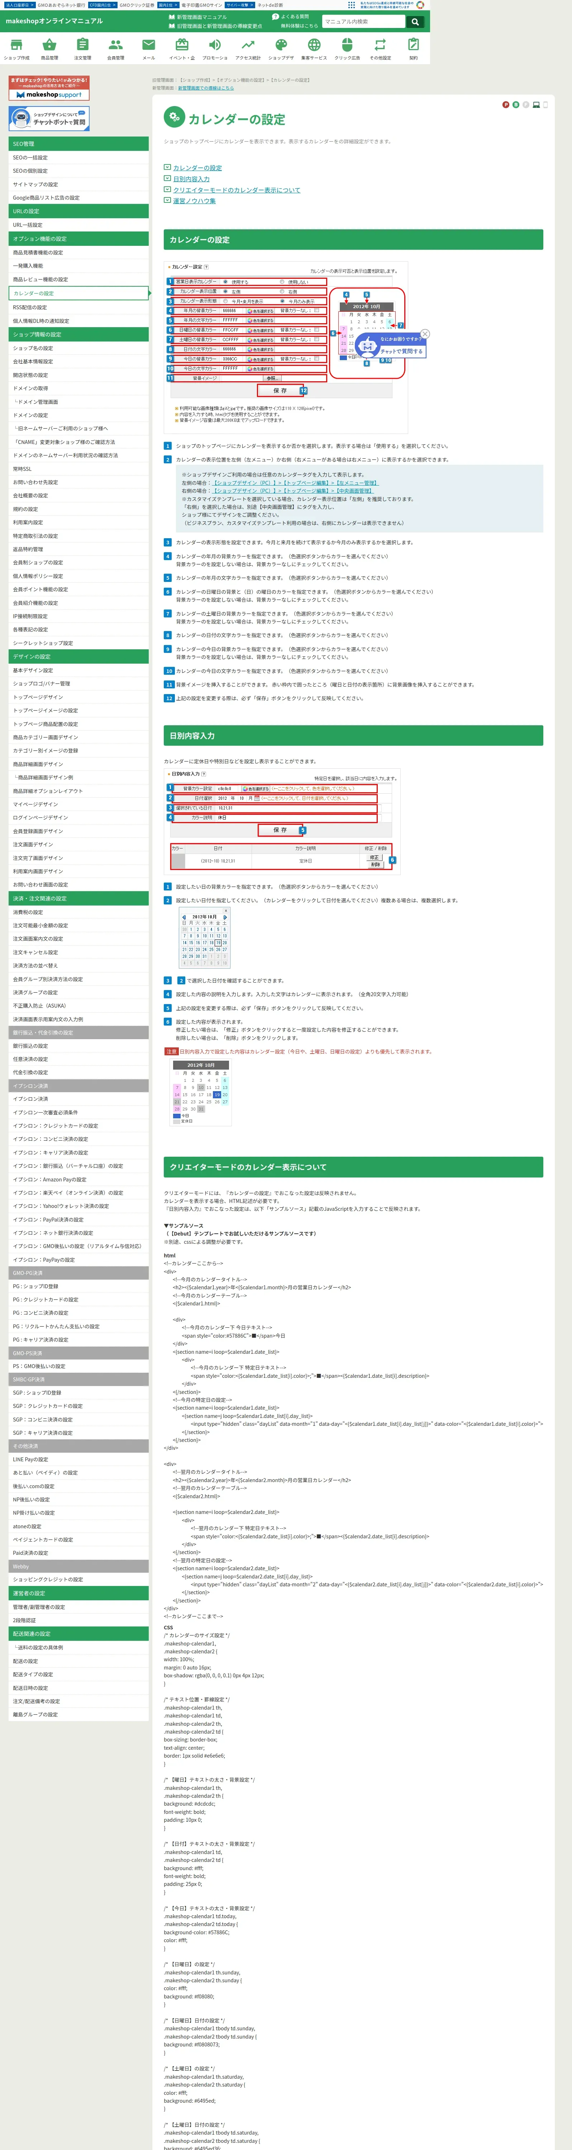
Task: Open 2段階認証 sidebar item
Action: click(78, 1620)
